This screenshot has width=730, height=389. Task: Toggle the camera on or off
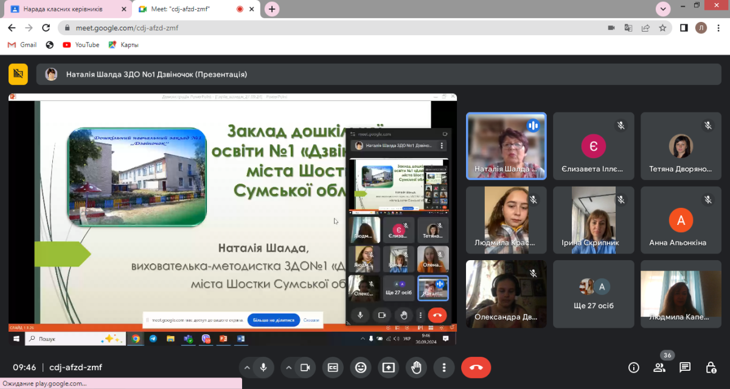point(305,367)
